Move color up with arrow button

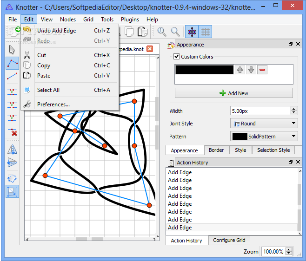[240, 70]
